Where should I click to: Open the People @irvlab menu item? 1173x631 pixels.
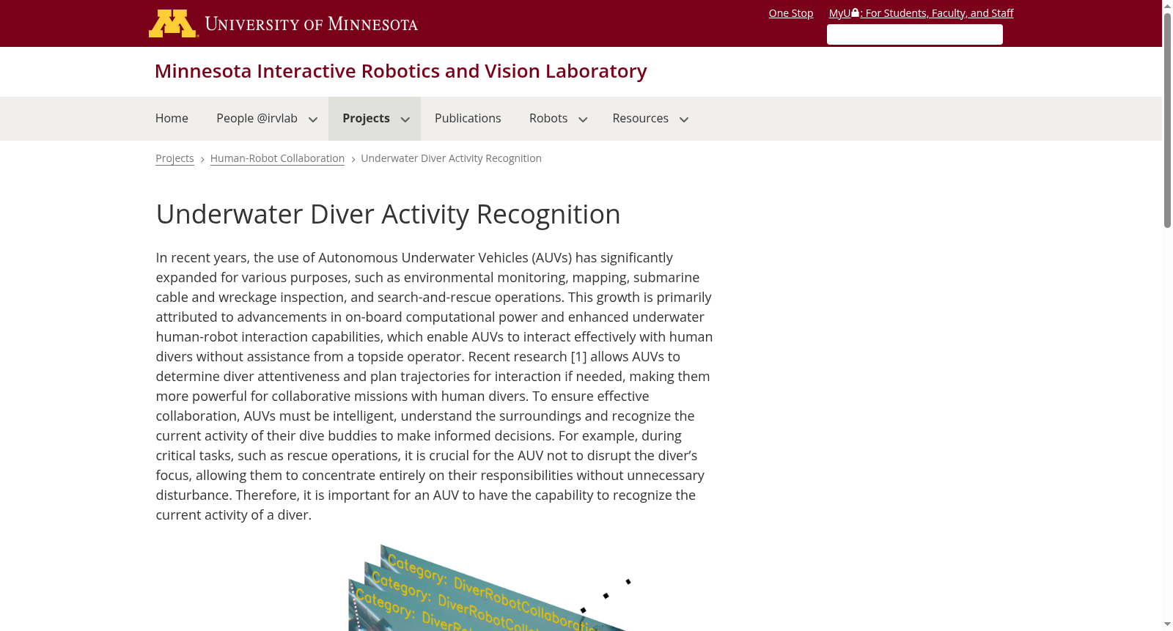coord(257,119)
